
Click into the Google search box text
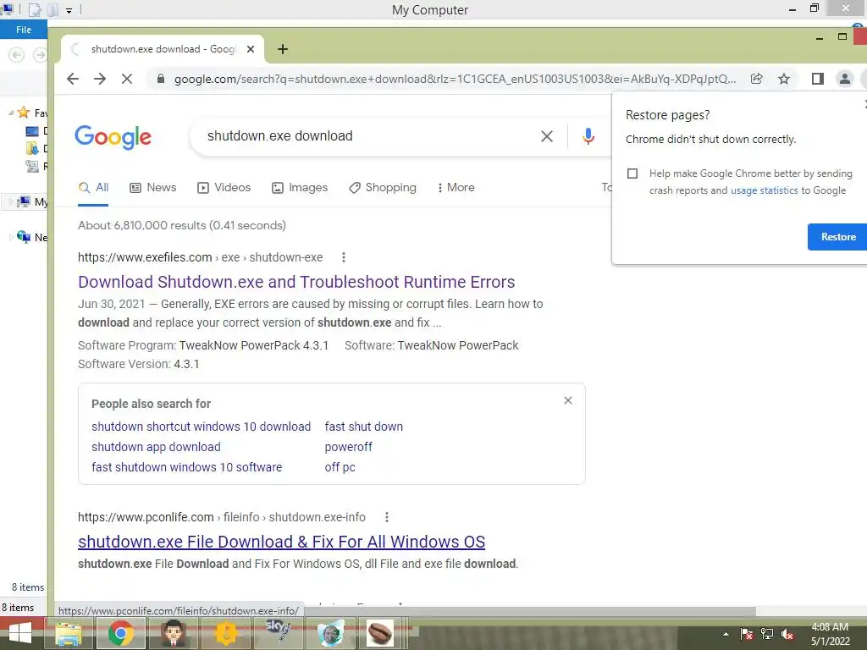(x=279, y=136)
